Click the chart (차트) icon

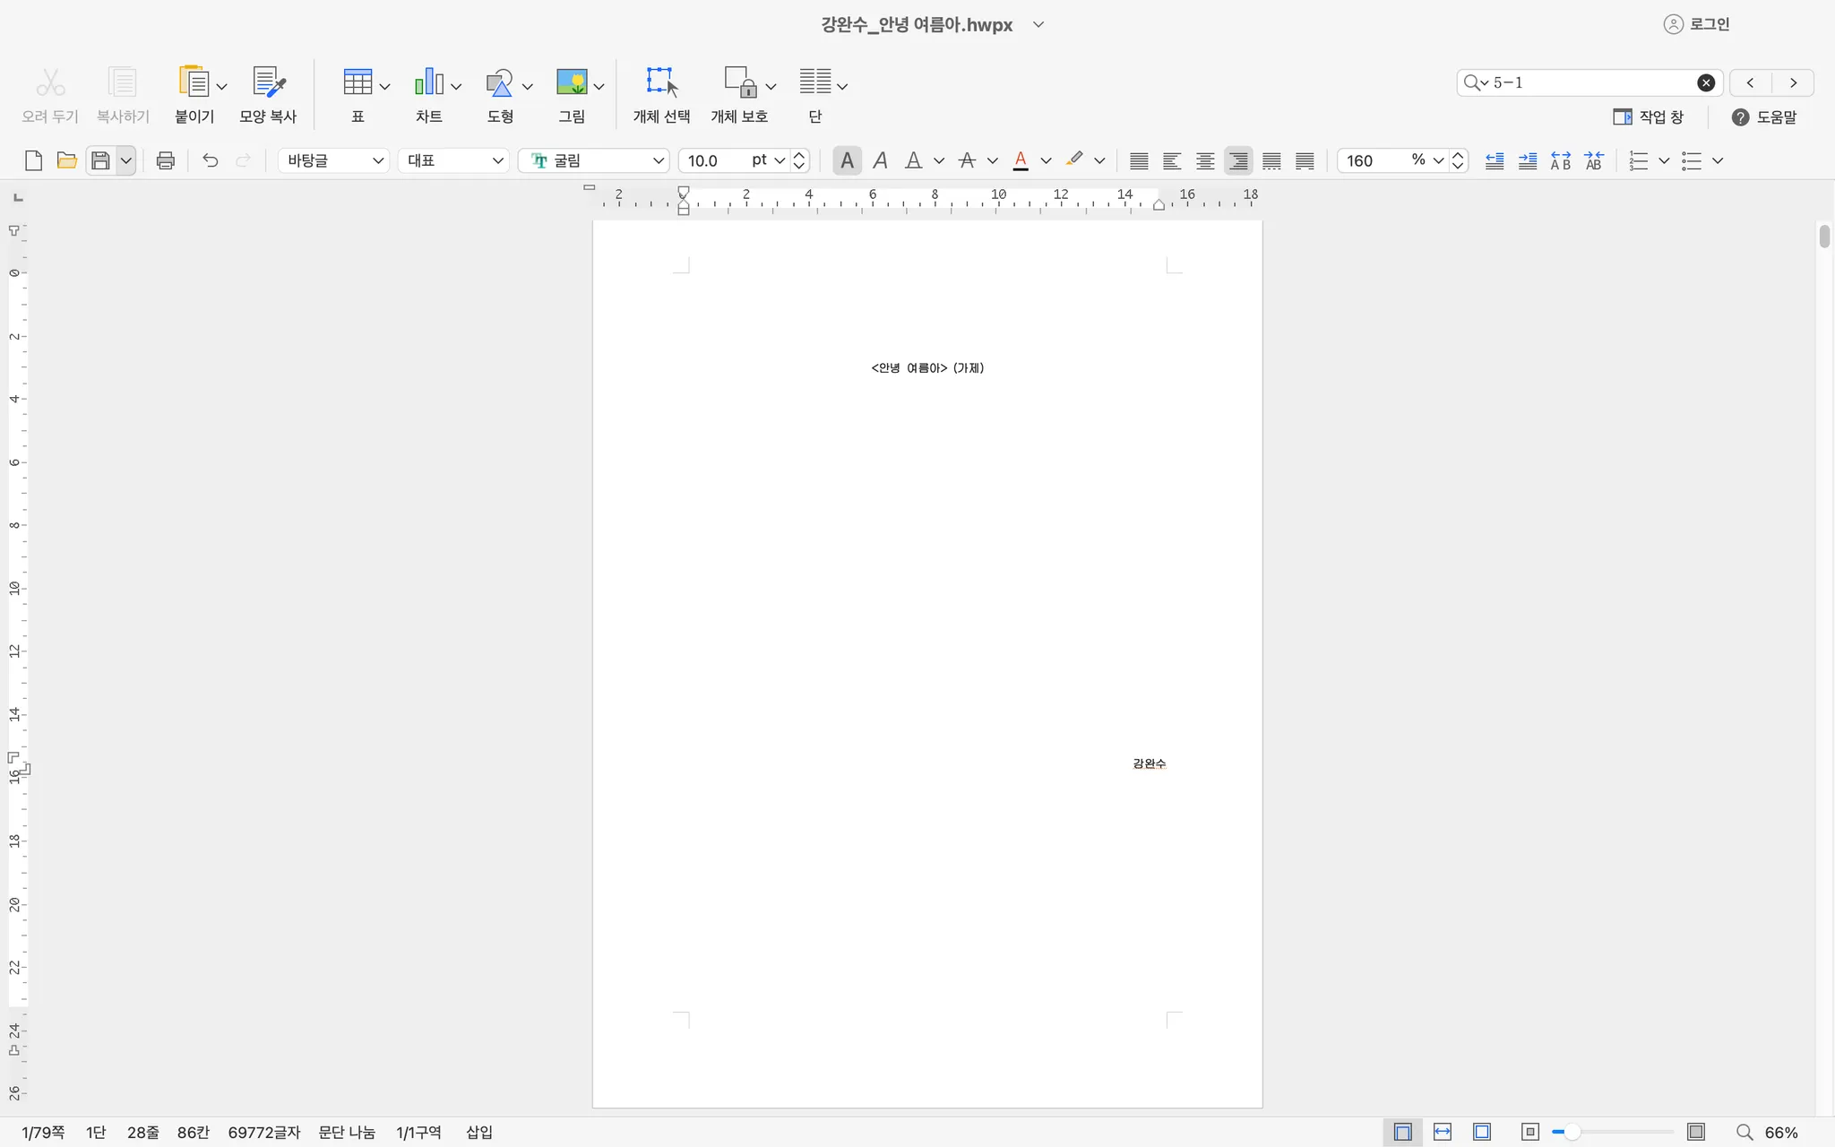coord(428,83)
